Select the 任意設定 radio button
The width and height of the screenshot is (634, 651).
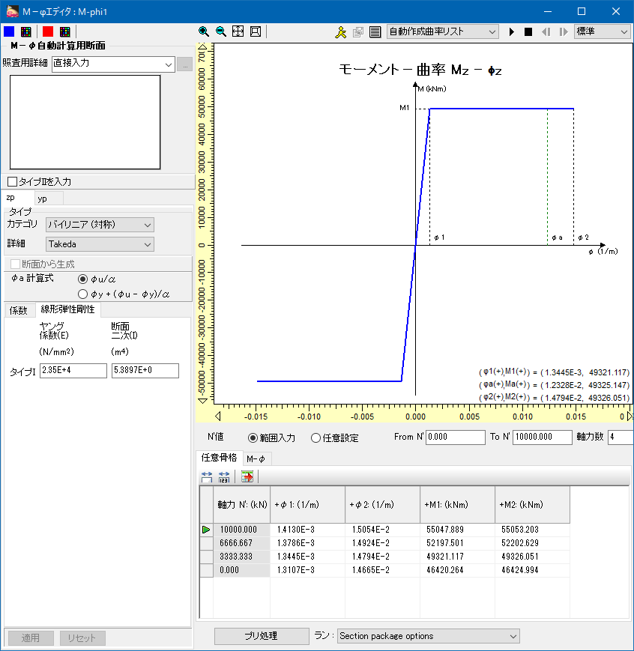coord(316,437)
